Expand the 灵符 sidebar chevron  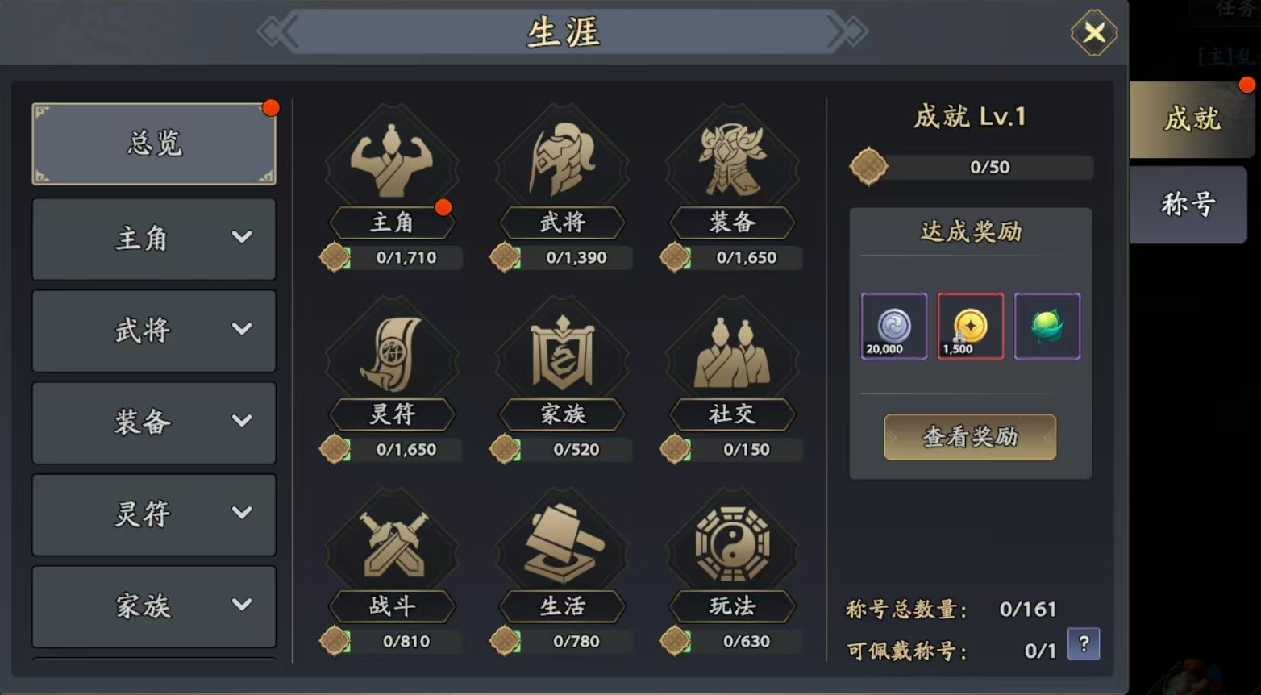point(242,513)
